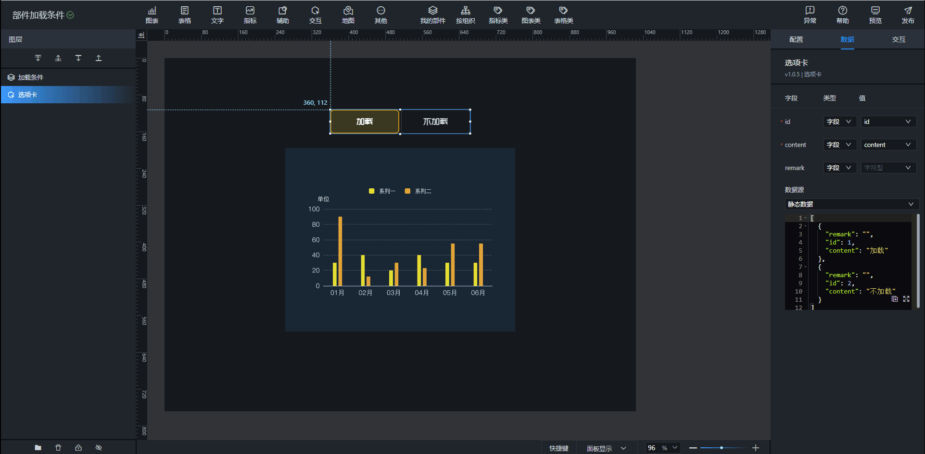Open 我的部件 my components
This screenshot has height=454, width=925.
[x=432, y=15]
